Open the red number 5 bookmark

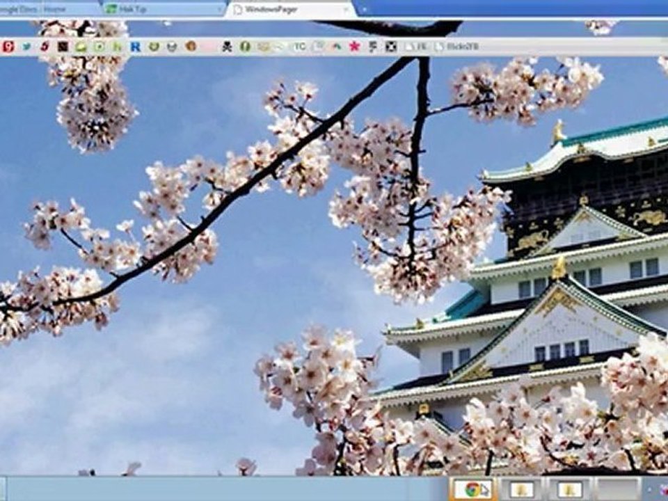pyautogui.click(x=45, y=46)
